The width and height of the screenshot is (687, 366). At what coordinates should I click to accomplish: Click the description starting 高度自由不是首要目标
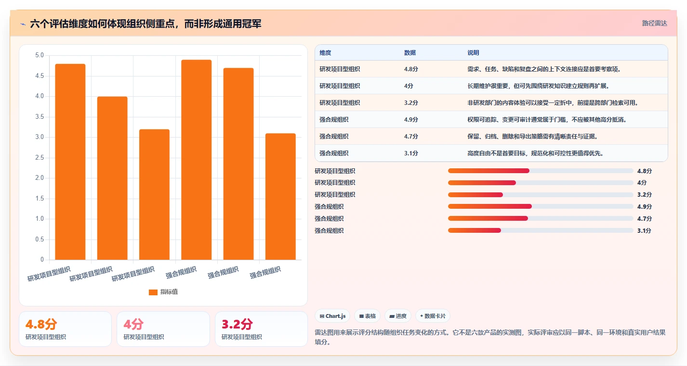pyautogui.click(x=535, y=153)
